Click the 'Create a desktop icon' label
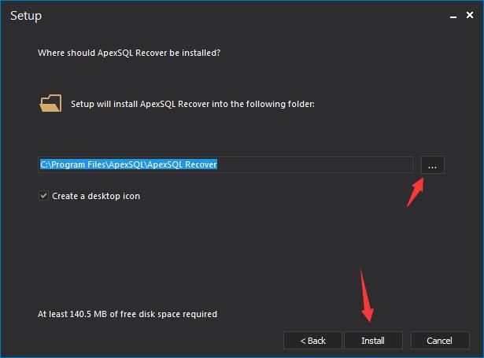The image size is (484, 358). click(96, 196)
